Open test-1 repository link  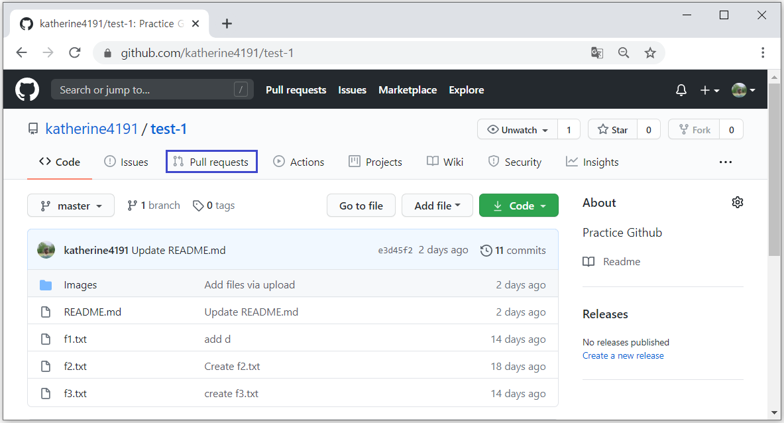(168, 129)
